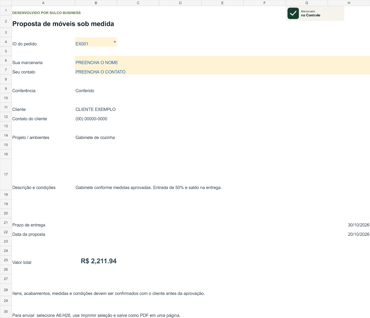Click the PREENCHA O NOME field
Image resolution: width=370 pixels, height=318 pixels.
coord(222,61)
